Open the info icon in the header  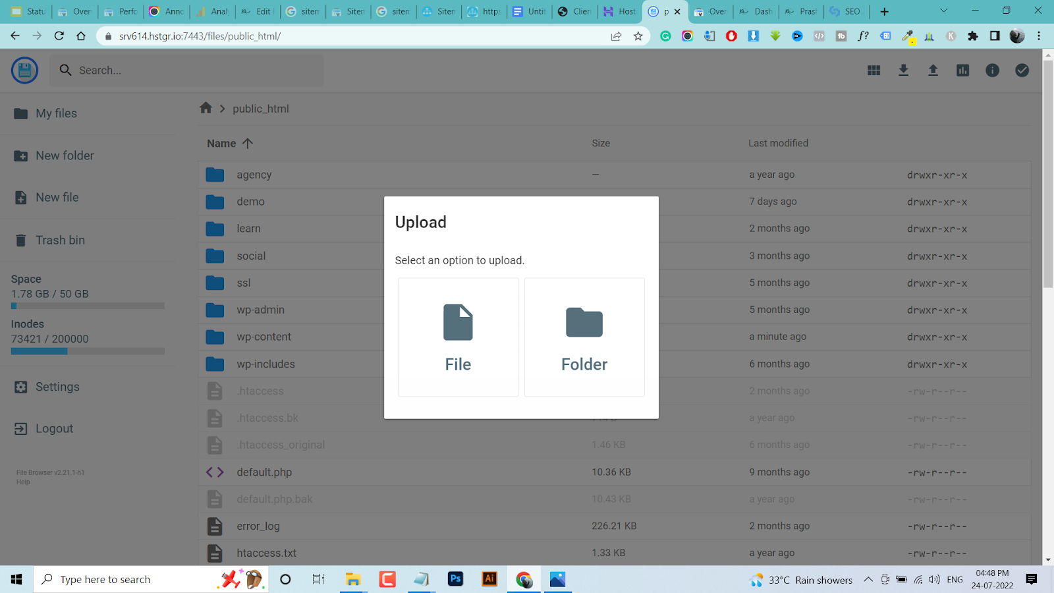point(992,71)
